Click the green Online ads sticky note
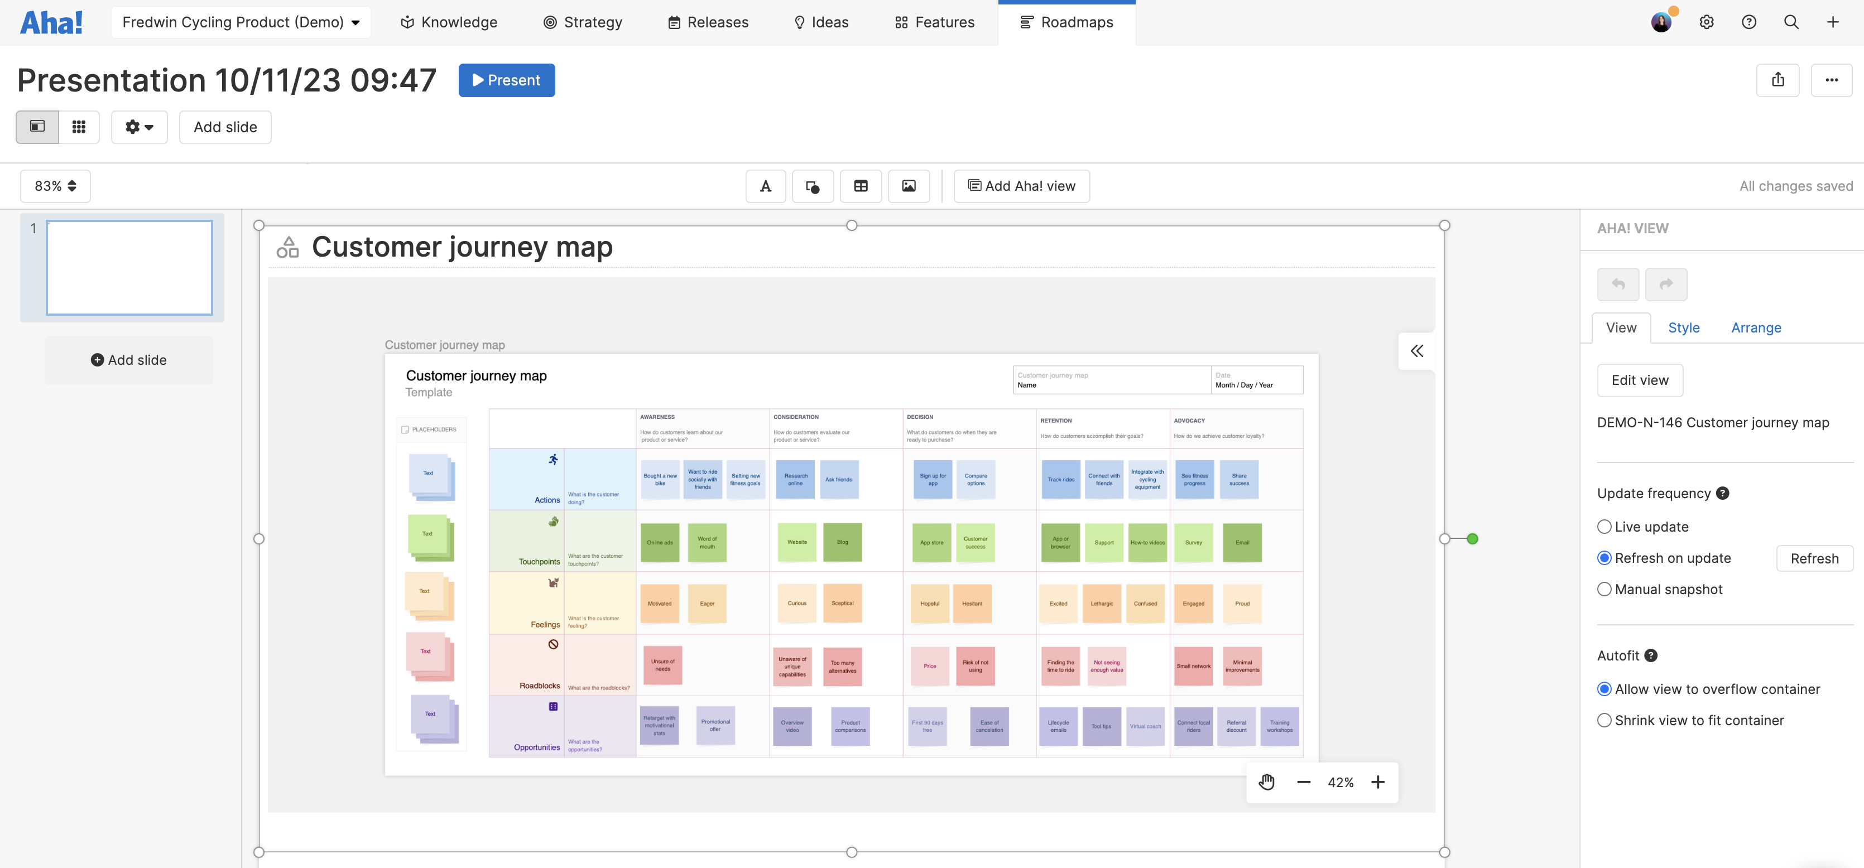This screenshot has width=1864, height=868. (660, 542)
